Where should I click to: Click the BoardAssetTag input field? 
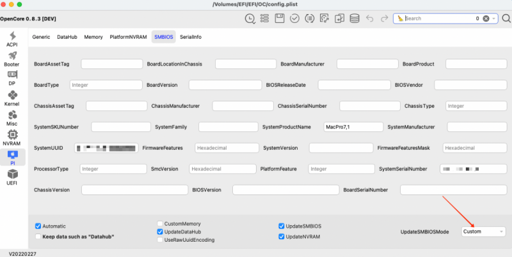coord(112,64)
